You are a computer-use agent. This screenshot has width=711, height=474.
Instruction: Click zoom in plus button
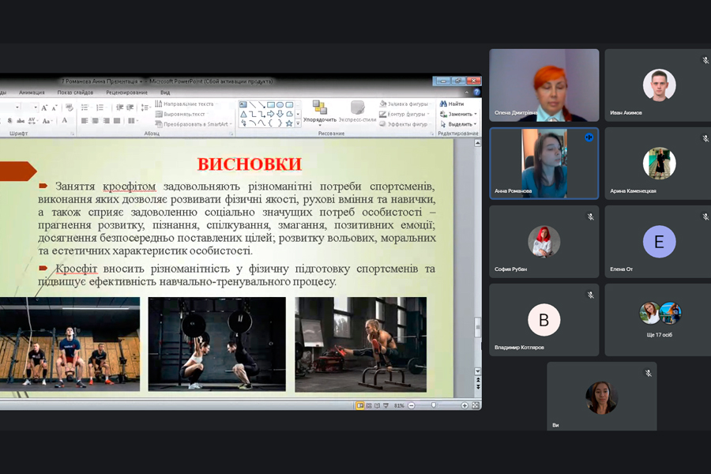pos(465,405)
